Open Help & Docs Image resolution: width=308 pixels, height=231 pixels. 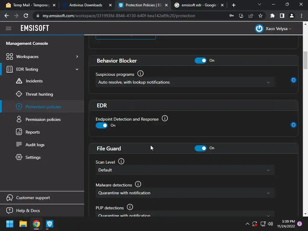pos(28,211)
